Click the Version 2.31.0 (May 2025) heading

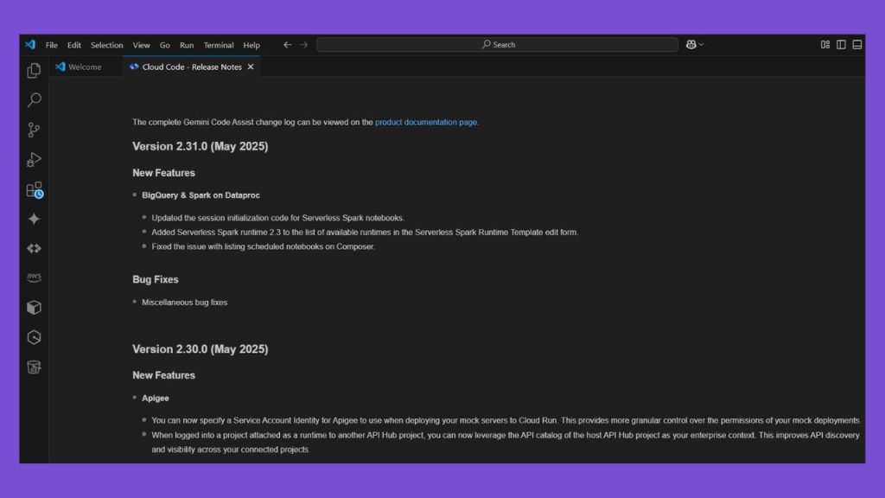tap(201, 146)
